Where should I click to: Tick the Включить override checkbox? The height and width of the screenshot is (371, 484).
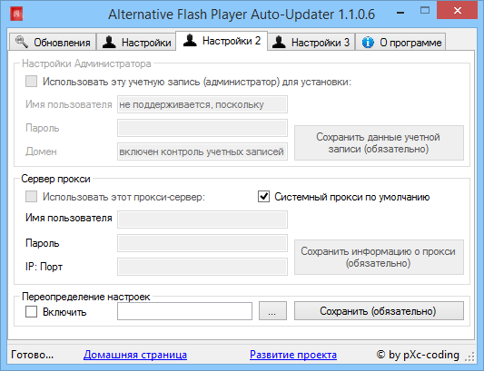click(31, 311)
